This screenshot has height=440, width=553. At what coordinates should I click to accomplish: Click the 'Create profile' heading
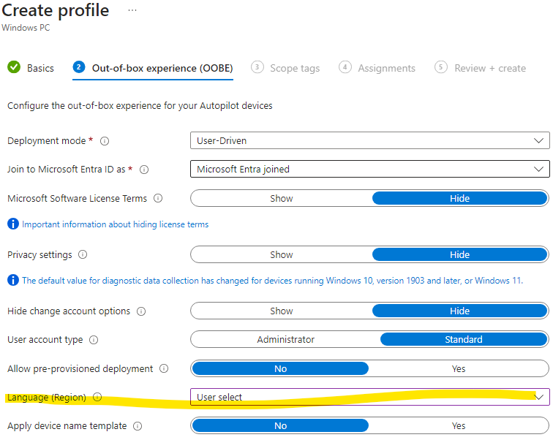[56, 10]
